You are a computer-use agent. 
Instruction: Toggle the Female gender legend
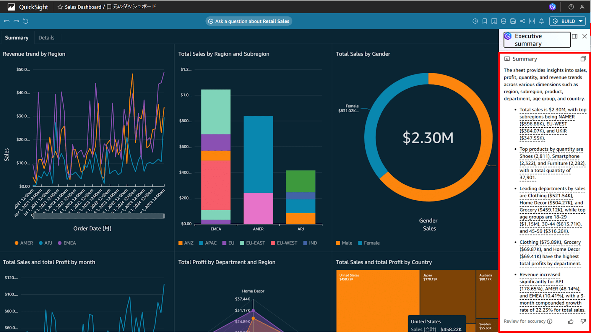(x=369, y=243)
